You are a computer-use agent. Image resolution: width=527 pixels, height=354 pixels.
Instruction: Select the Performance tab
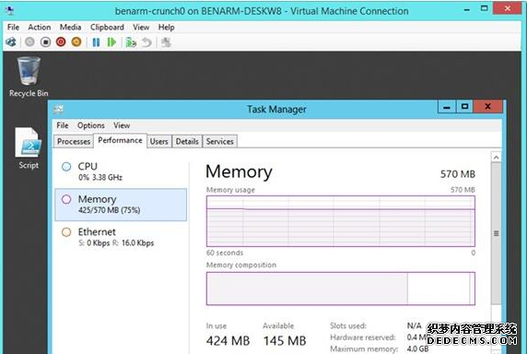tap(120, 140)
